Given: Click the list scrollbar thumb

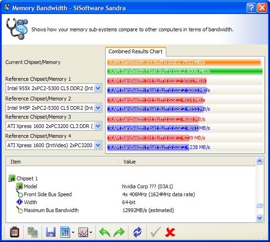Looking at the screenshot, I should pyautogui.click(x=260, y=205).
